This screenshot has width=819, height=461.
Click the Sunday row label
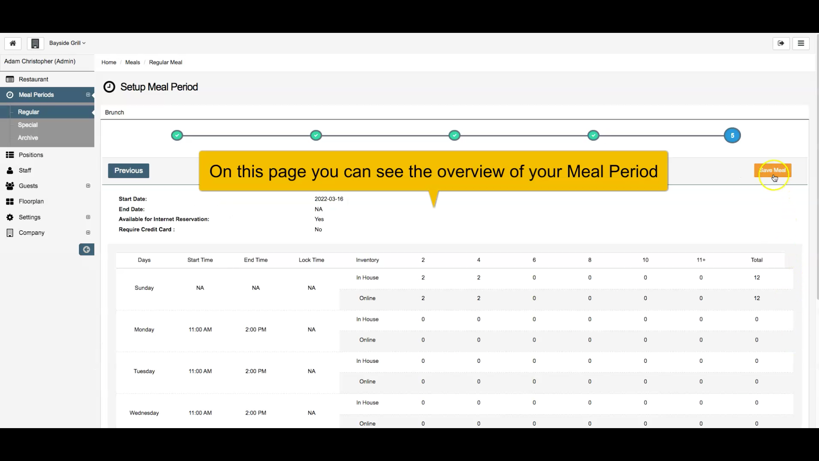point(144,288)
